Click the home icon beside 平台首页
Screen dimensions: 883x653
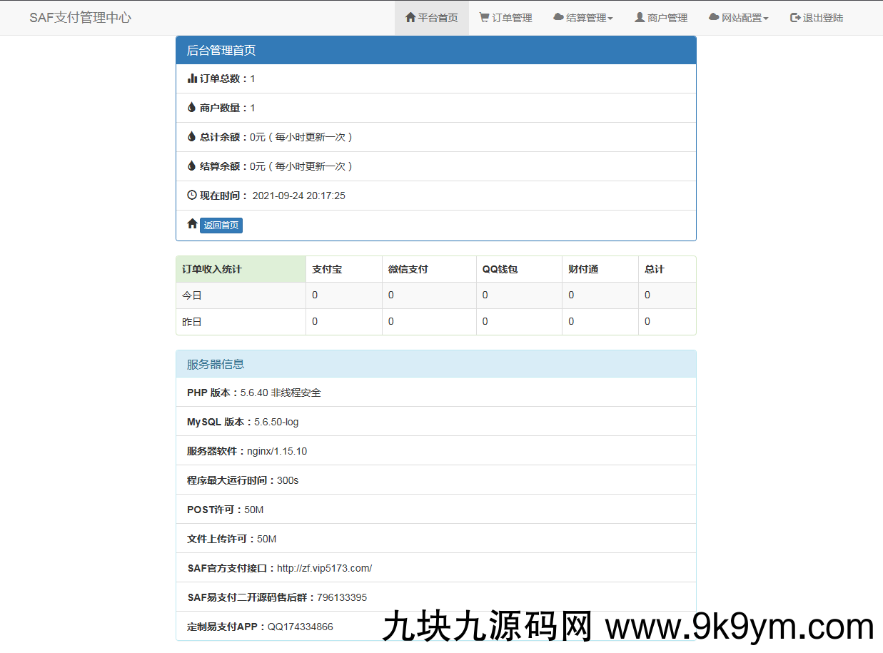[410, 18]
